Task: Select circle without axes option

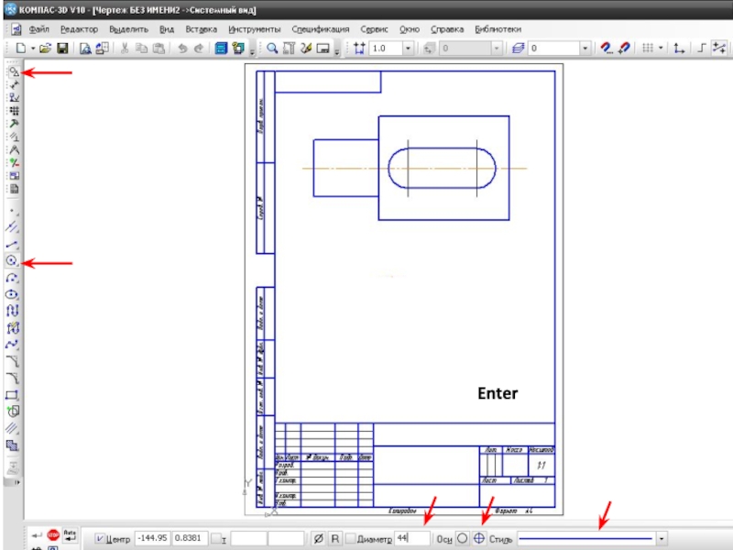Action: pos(462,538)
